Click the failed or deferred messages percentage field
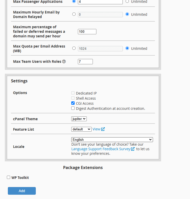This screenshot has width=190, height=199. (87, 32)
